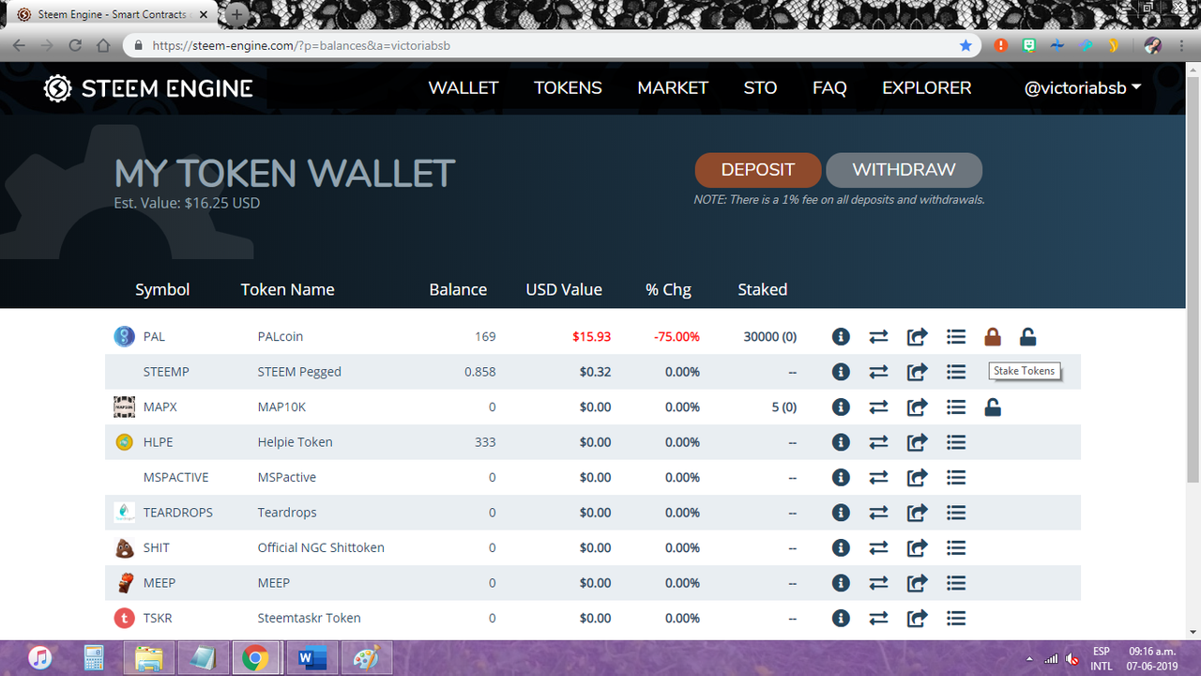Open info icon for MAPX

pyautogui.click(x=841, y=407)
